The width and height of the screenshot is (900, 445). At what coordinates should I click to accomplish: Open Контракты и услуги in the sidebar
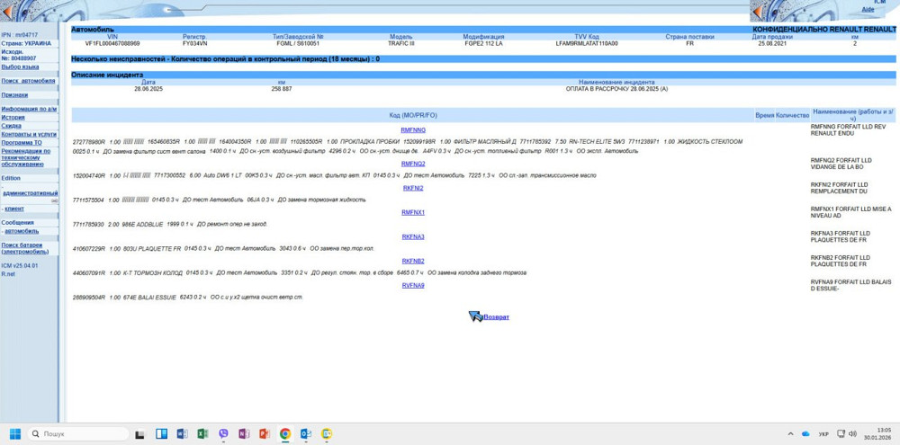click(29, 134)
